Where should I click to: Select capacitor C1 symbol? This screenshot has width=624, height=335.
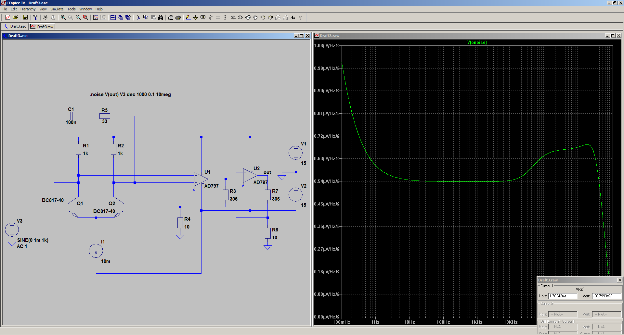(x=71, y=116)
